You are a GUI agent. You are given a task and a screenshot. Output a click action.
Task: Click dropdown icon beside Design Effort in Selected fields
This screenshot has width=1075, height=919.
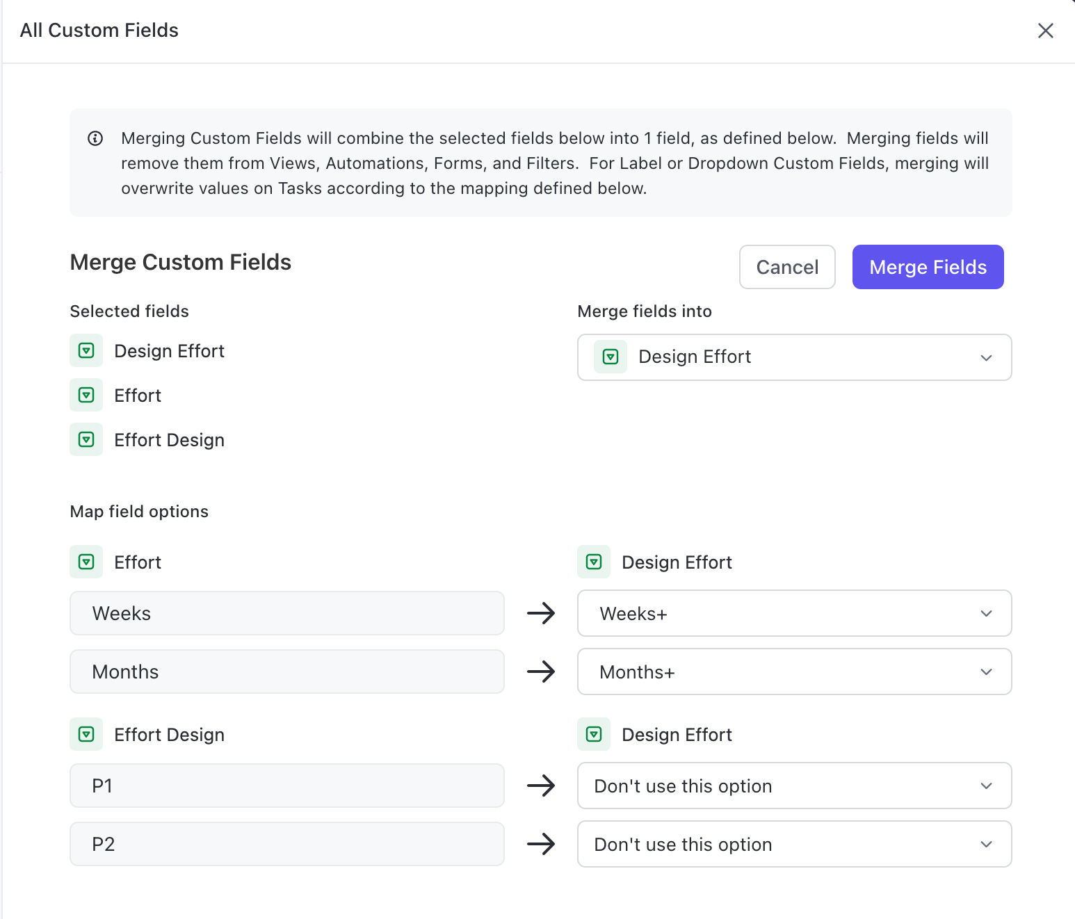[x=86, y=350]
